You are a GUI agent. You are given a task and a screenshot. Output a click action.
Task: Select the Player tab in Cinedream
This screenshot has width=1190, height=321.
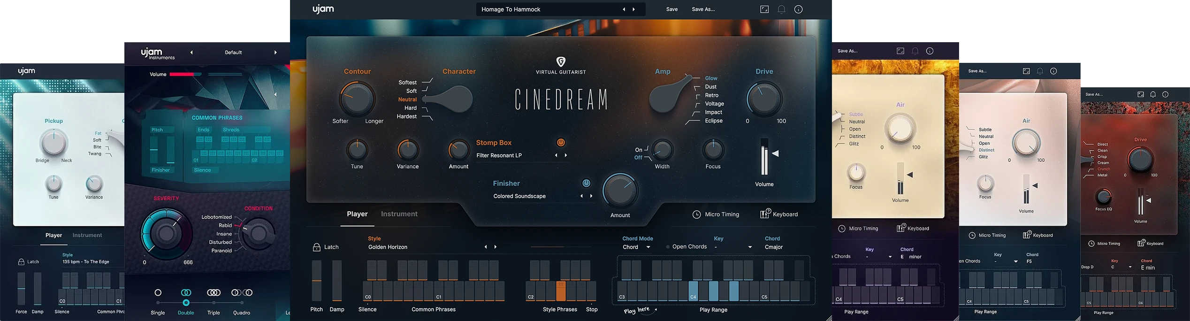click(357, 214)
